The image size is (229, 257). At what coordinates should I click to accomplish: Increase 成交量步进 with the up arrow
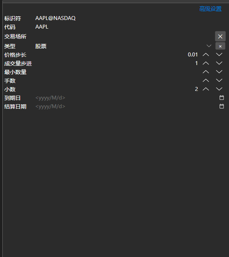coord(206,63)
